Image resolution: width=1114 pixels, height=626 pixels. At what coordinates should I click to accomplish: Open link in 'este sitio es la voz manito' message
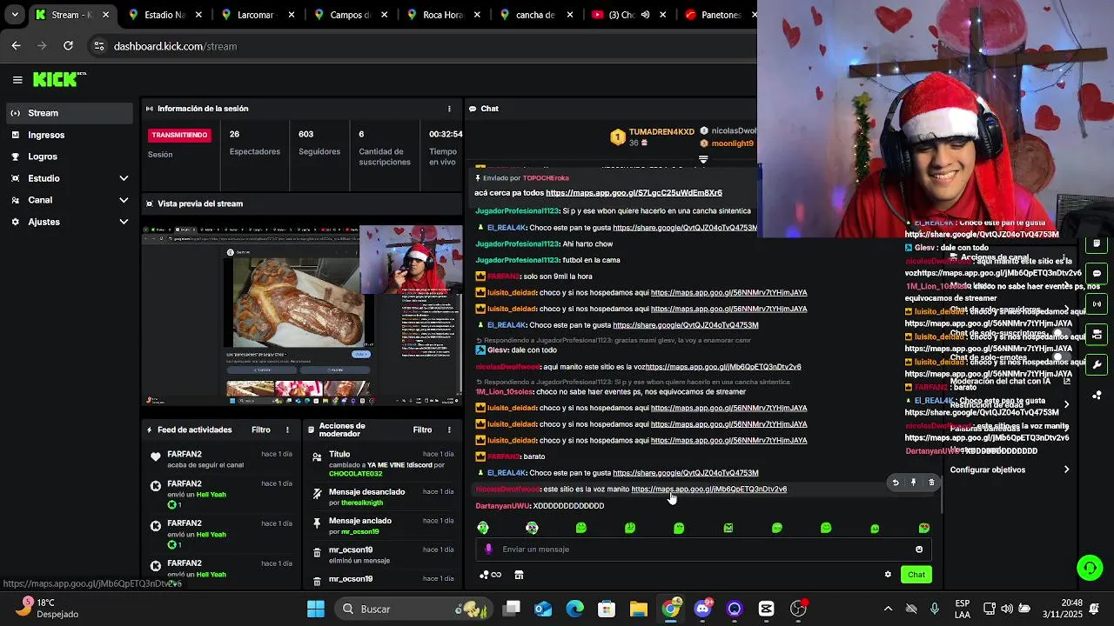click(708, 489)
